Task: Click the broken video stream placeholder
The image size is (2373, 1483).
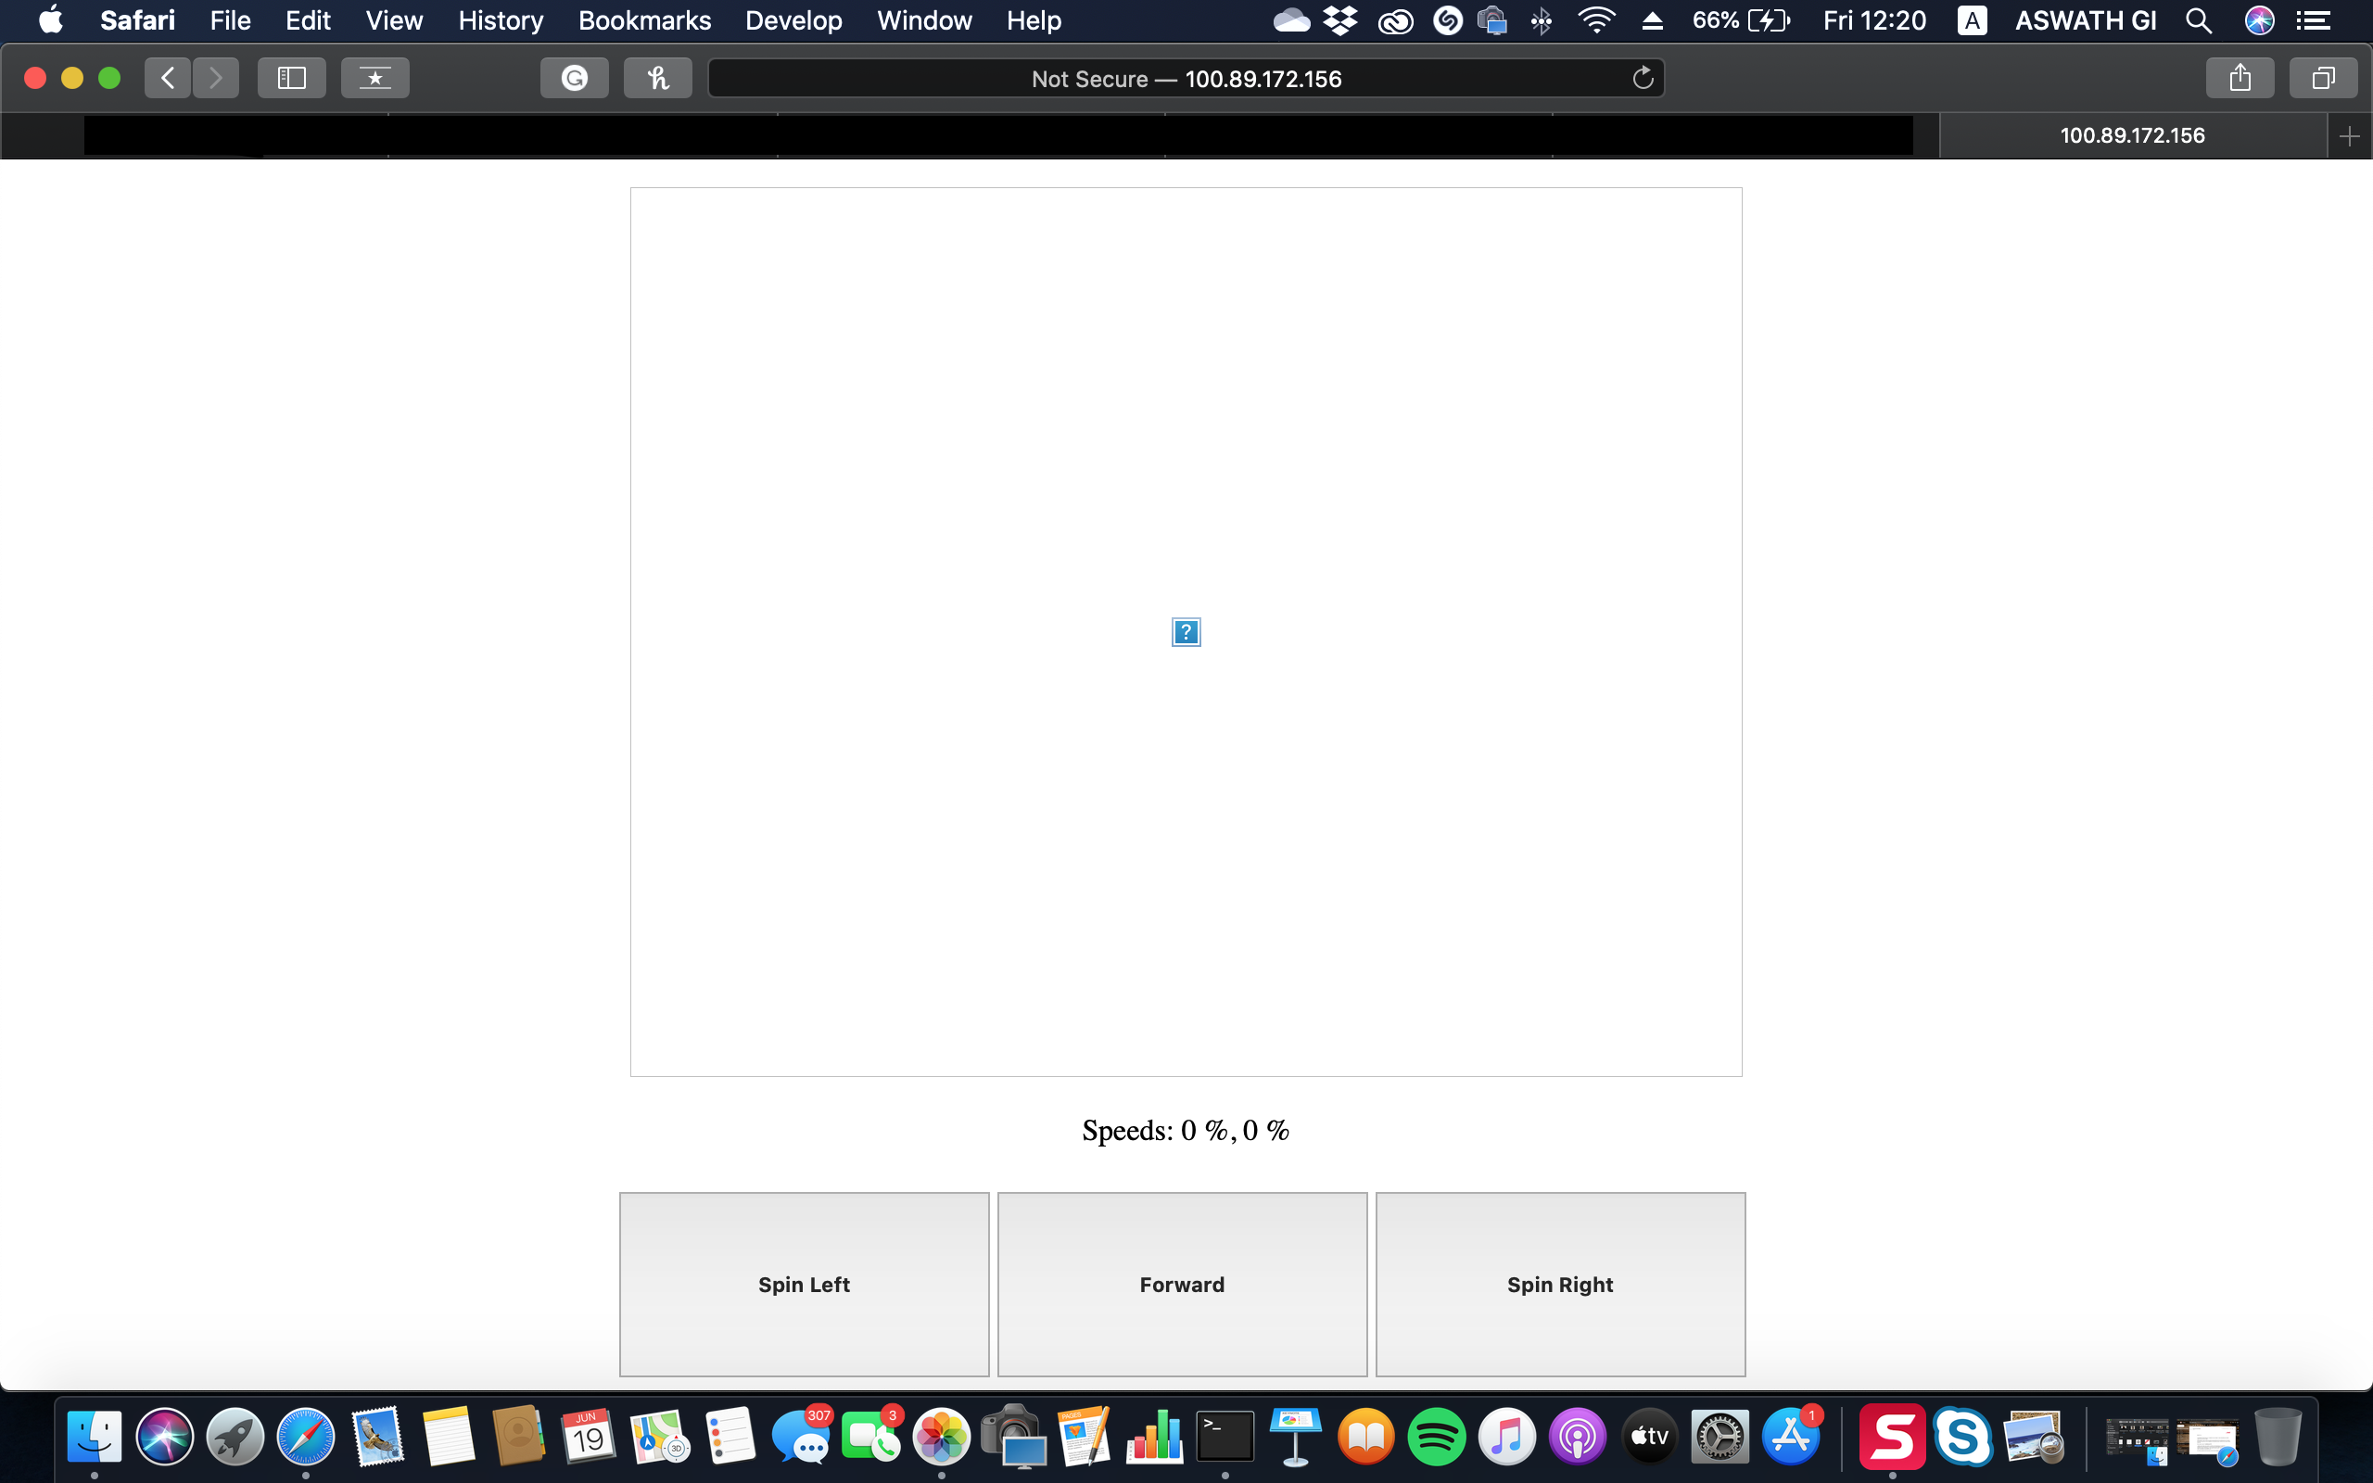Action: (x=1186, y=633)
